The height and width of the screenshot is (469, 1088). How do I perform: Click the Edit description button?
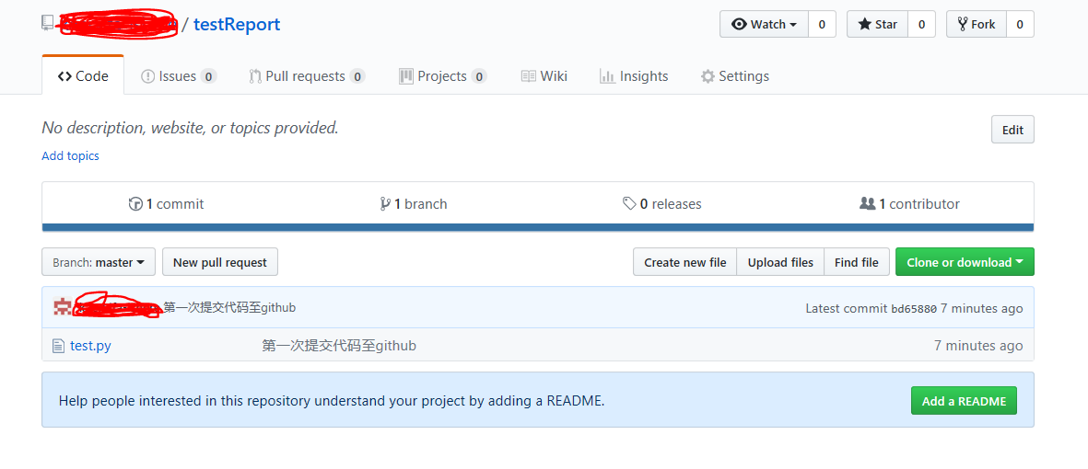tap(1012, 130)
